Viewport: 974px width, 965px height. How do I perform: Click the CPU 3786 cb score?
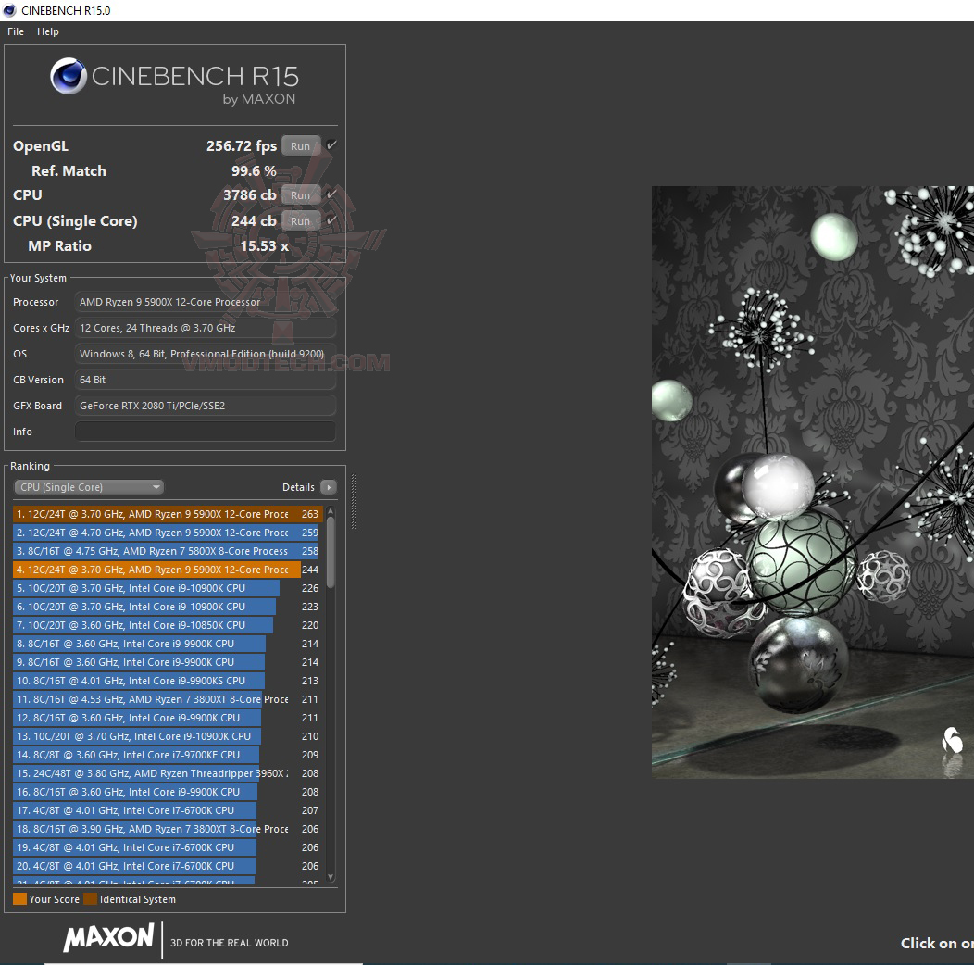250,195
